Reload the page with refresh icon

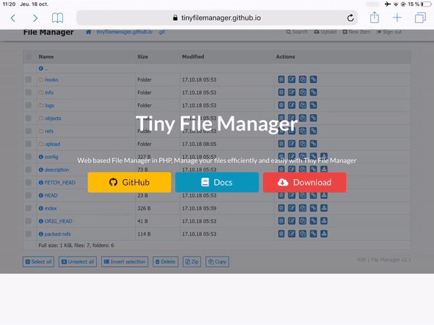(350, 18)
